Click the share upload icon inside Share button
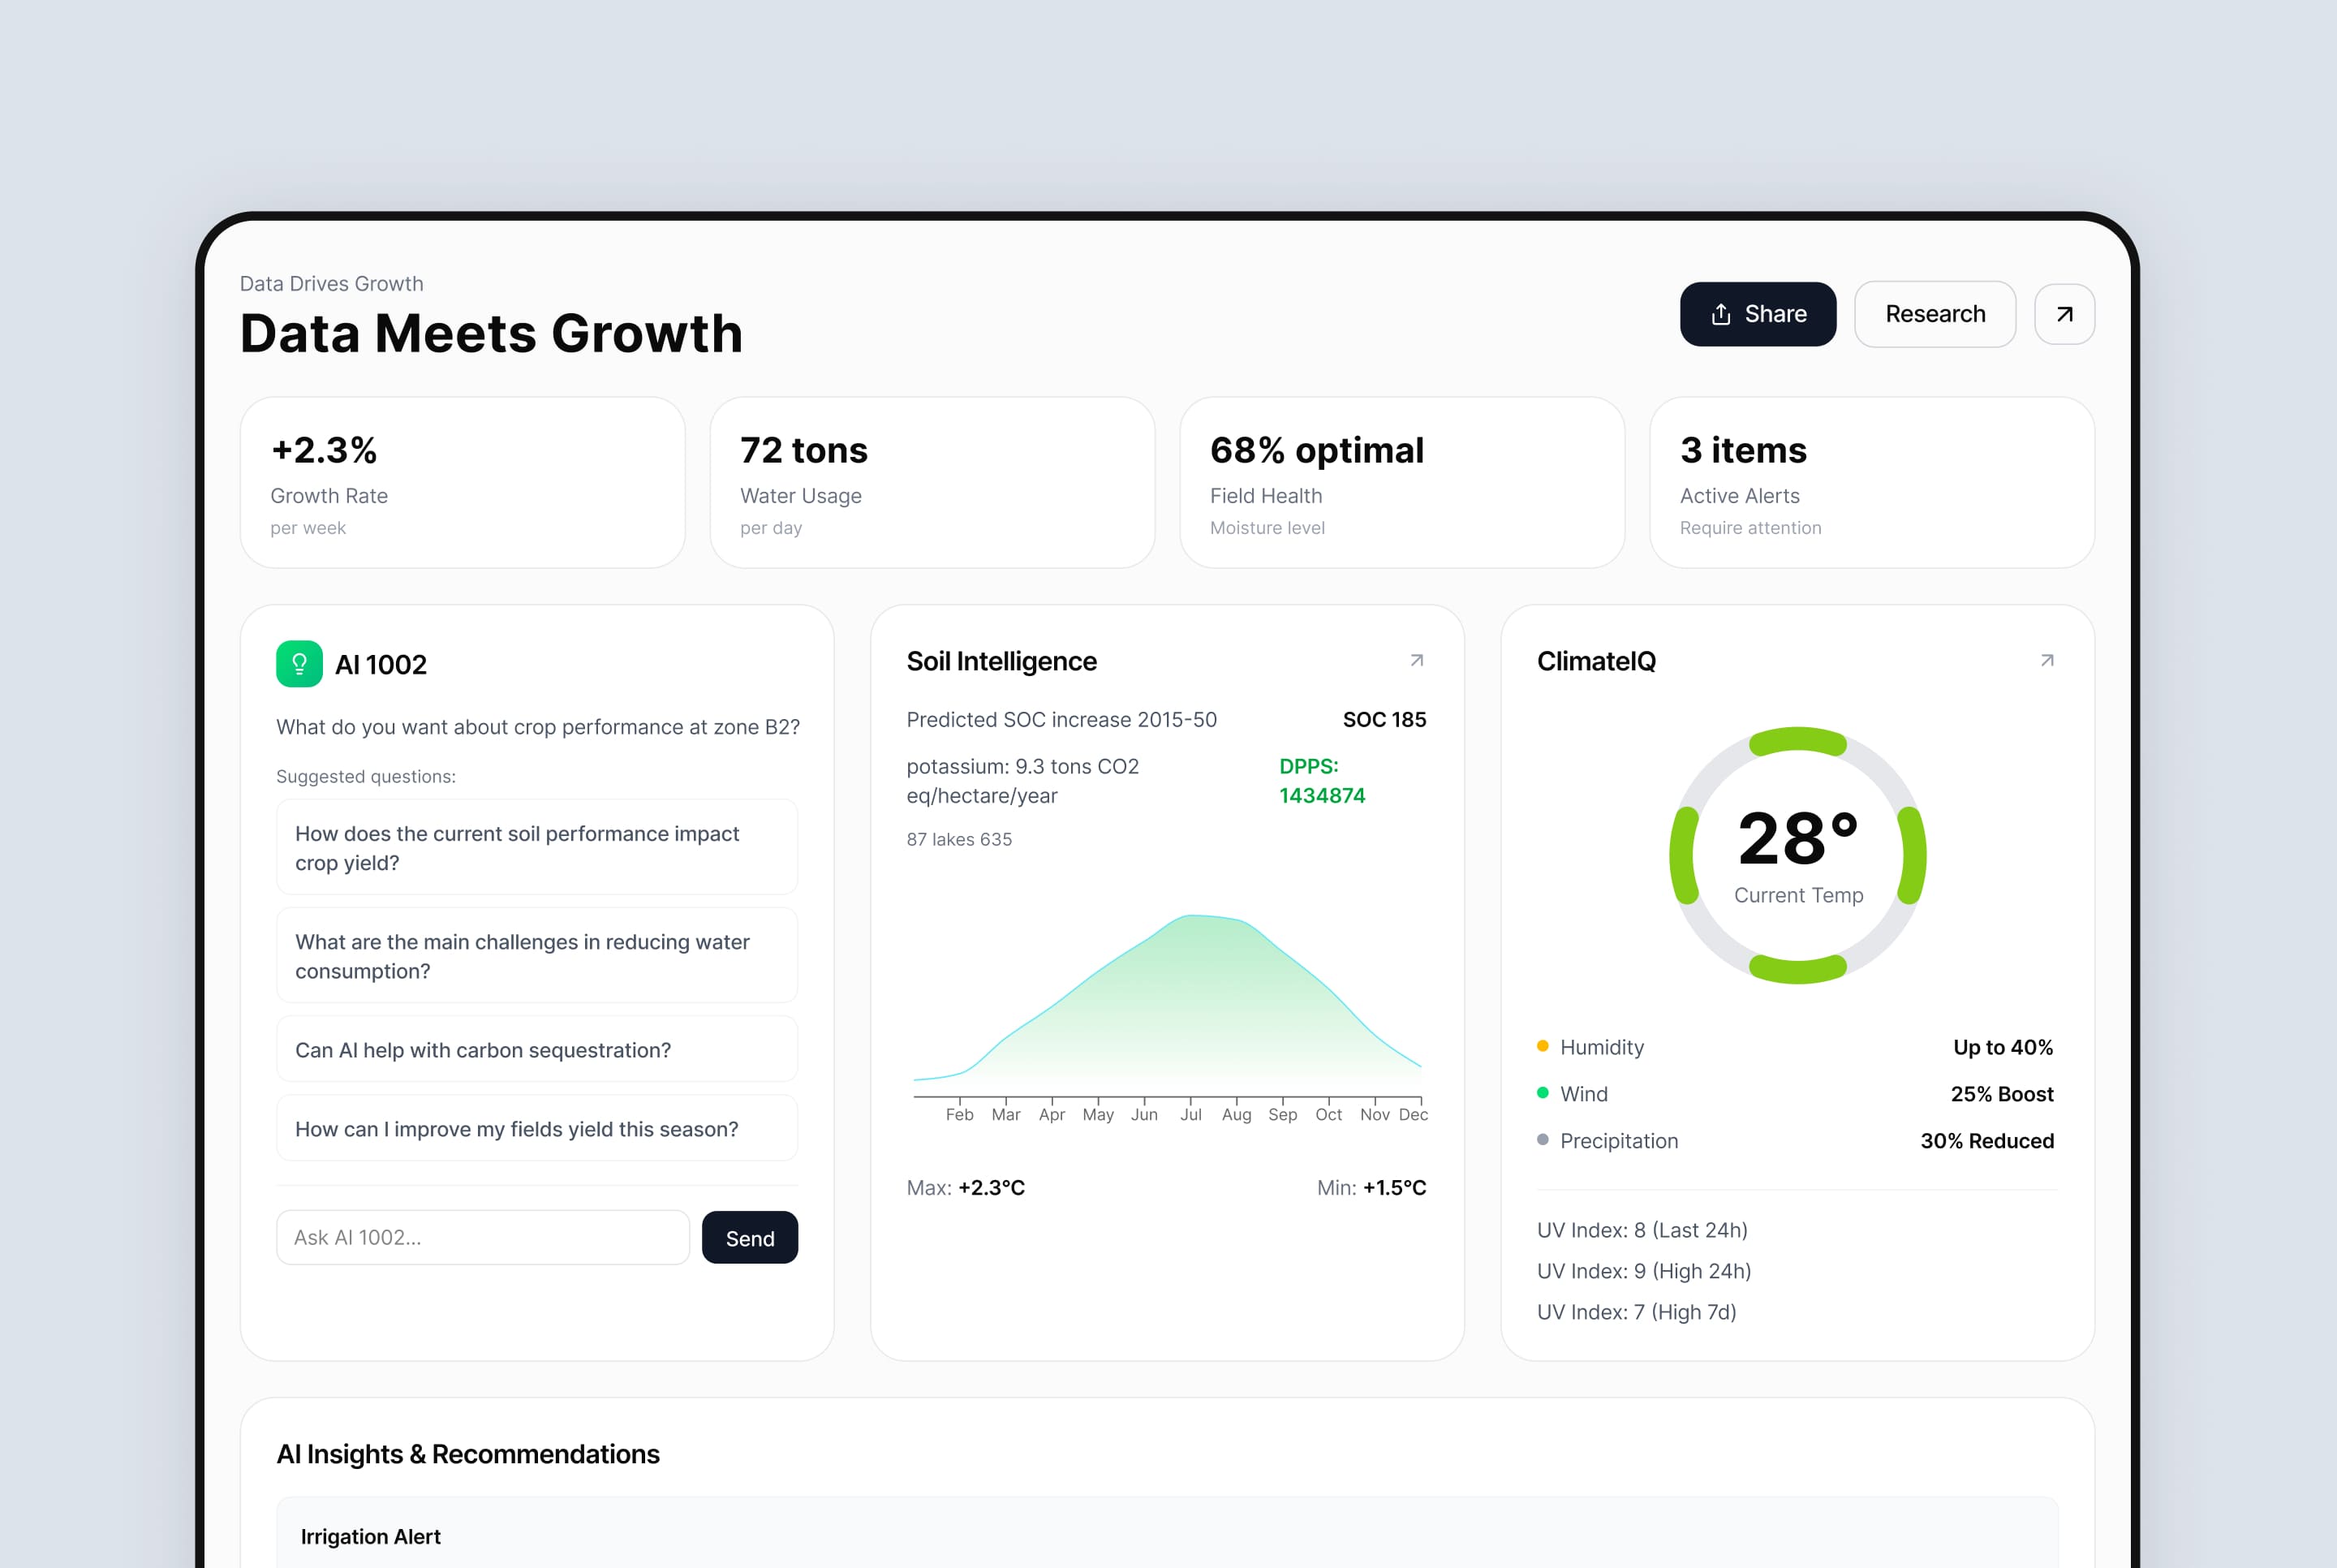 (1720, 313)
